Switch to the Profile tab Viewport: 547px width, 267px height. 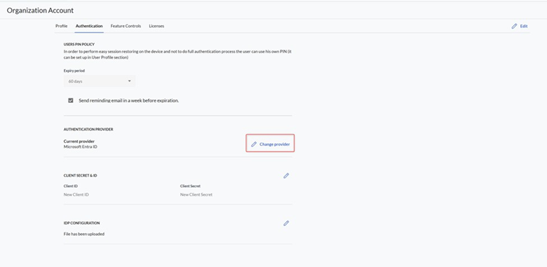tap(61, 26)
